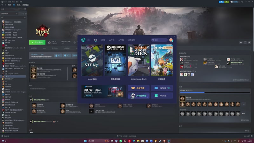The width and height of the screenshot is (254, 143).
Task: Click the 添加游戏 button at bottom left
Action: [x=5, y=136]
